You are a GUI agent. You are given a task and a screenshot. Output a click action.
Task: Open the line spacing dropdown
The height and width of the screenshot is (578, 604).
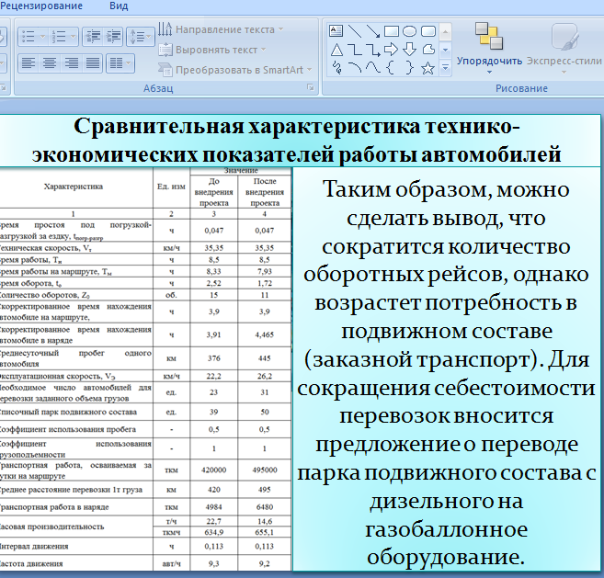click(x=141, y=37)
